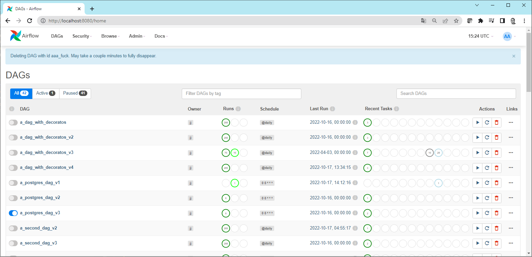Unpause the a_dag_with_decoratos DAG
This screenshot has width=532, height=257.
(13, 122)
